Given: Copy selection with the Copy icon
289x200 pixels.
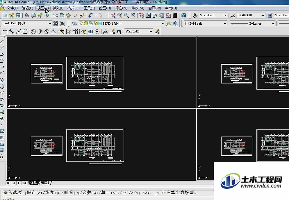Looking at the screenshot, I should pos(62,15).
